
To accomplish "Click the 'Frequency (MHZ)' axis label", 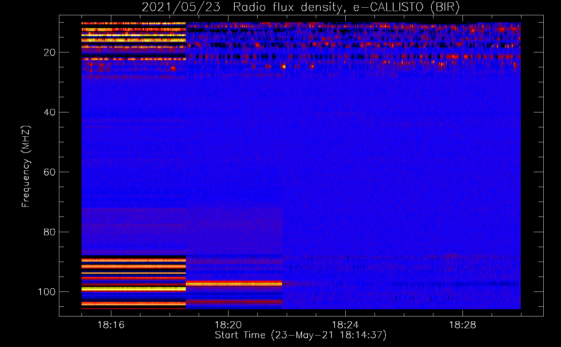I will 26,167.
